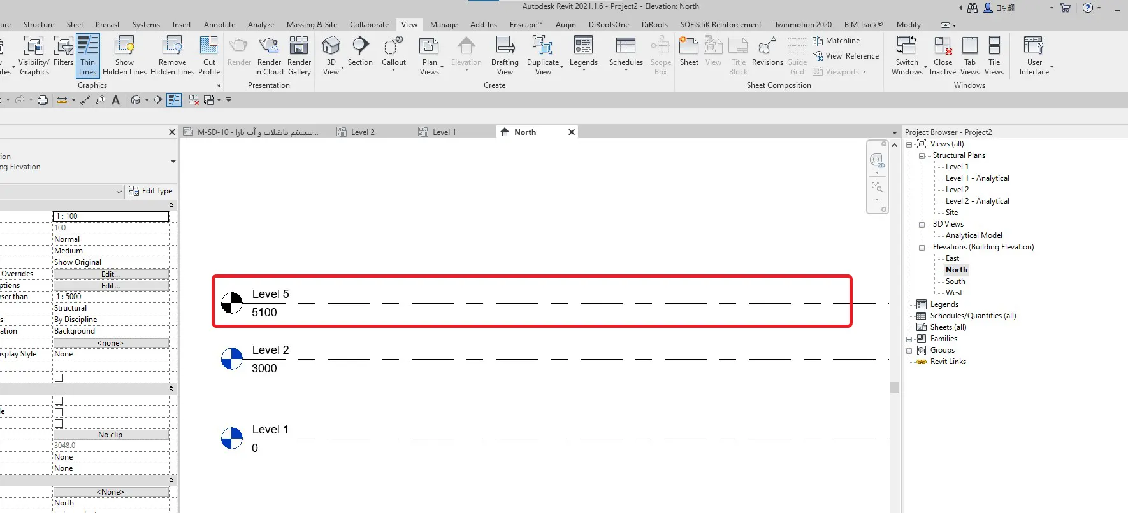The image size is (1128, 513).
Task: Open the Customize Quick Access Toolbar dropdown arrow
Action: coord(229,100)
